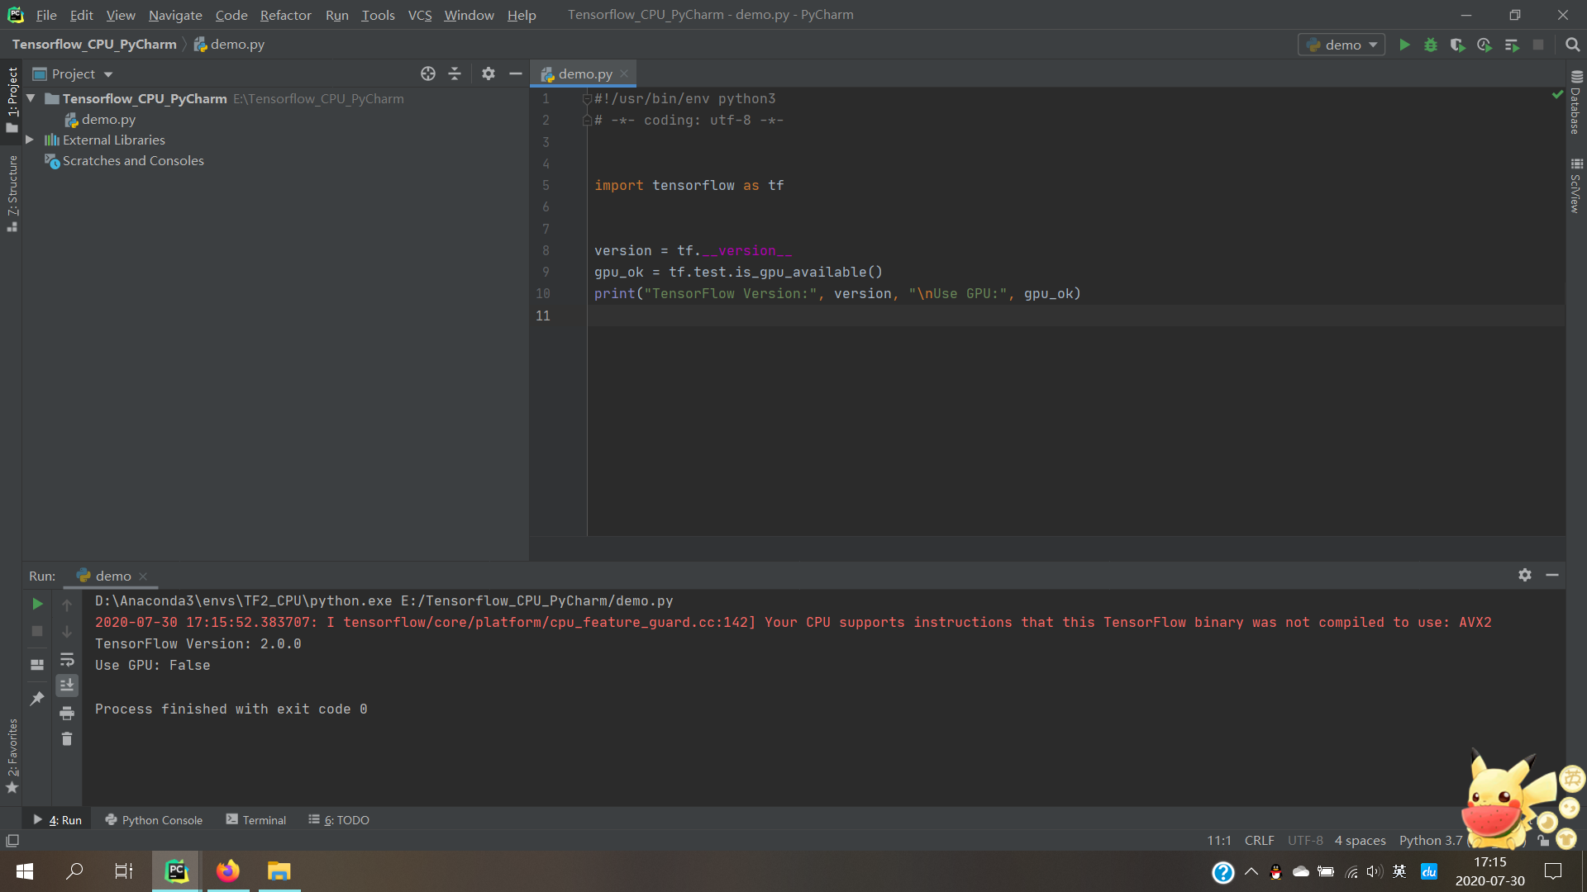Collapse all in Project panel
The height and width of the screenshot is (892, 1587).
(x=455, y=74)
